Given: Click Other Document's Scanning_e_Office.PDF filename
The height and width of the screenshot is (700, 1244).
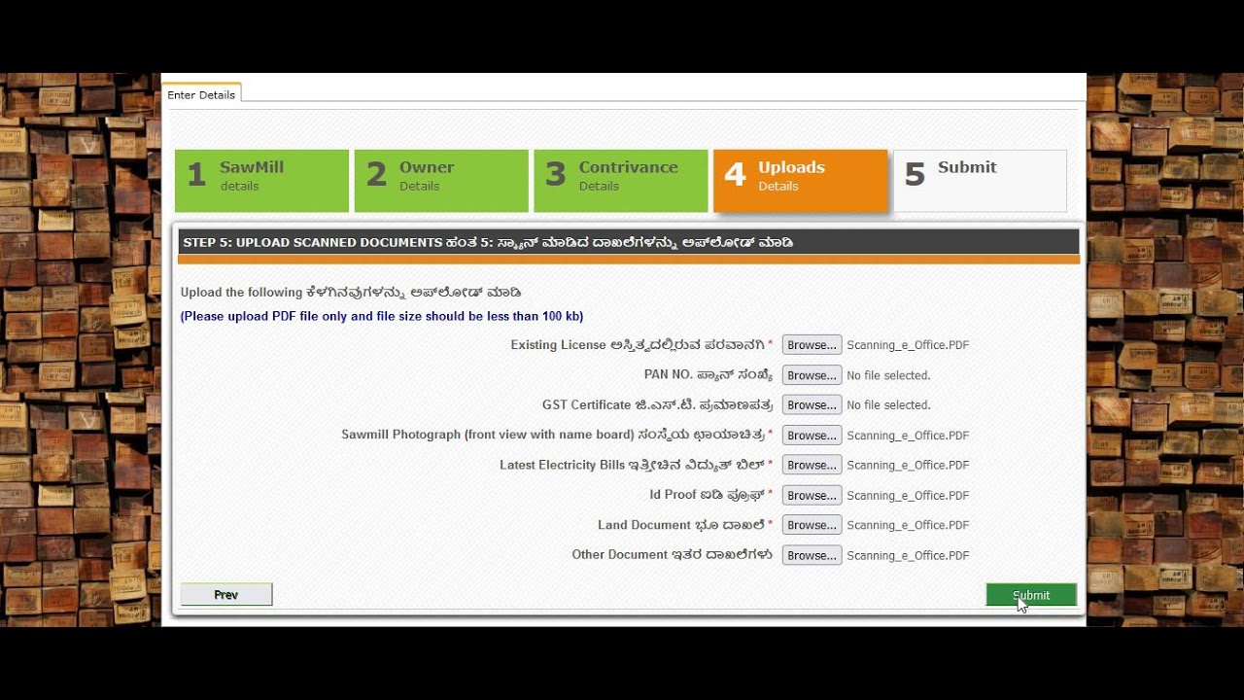Looking at the screenshot, I should click(908, 555).
